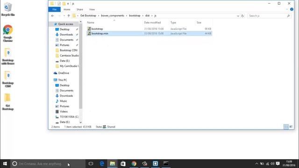The image size is (299, 168).
Task: Open the Share ribbon tab
Action: (x=80, y=9)
